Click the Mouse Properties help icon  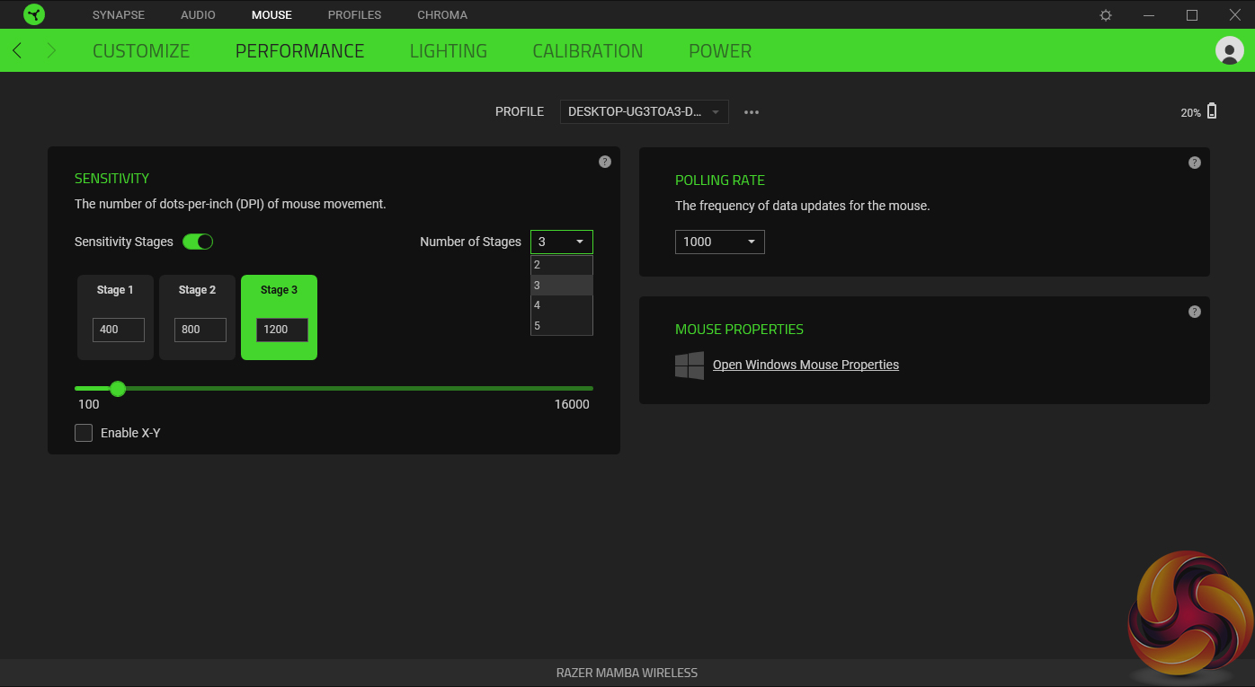coord(1194,312)
